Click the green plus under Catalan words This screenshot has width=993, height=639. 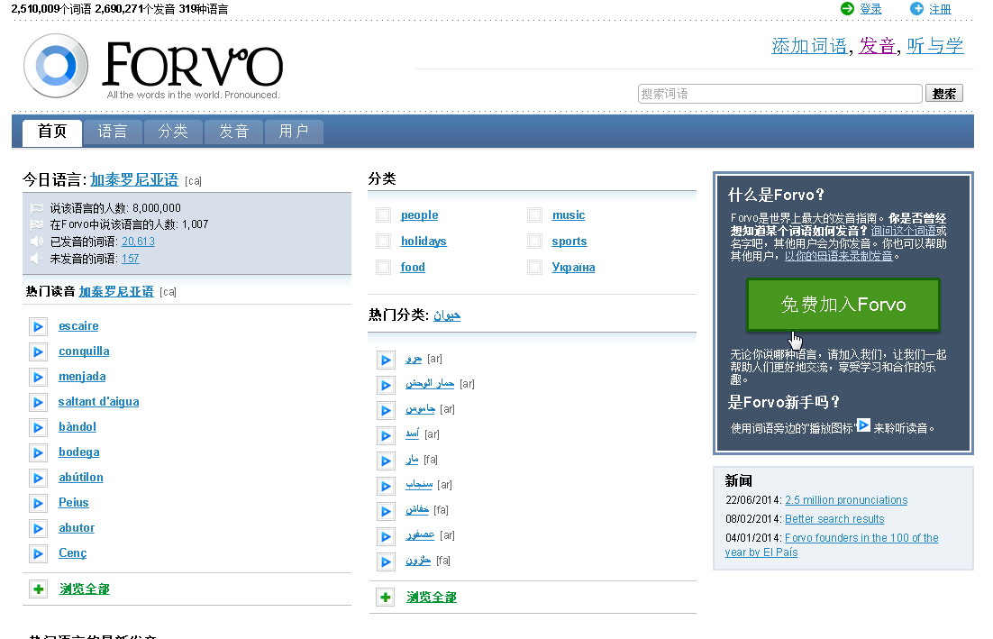click(39, 589)
